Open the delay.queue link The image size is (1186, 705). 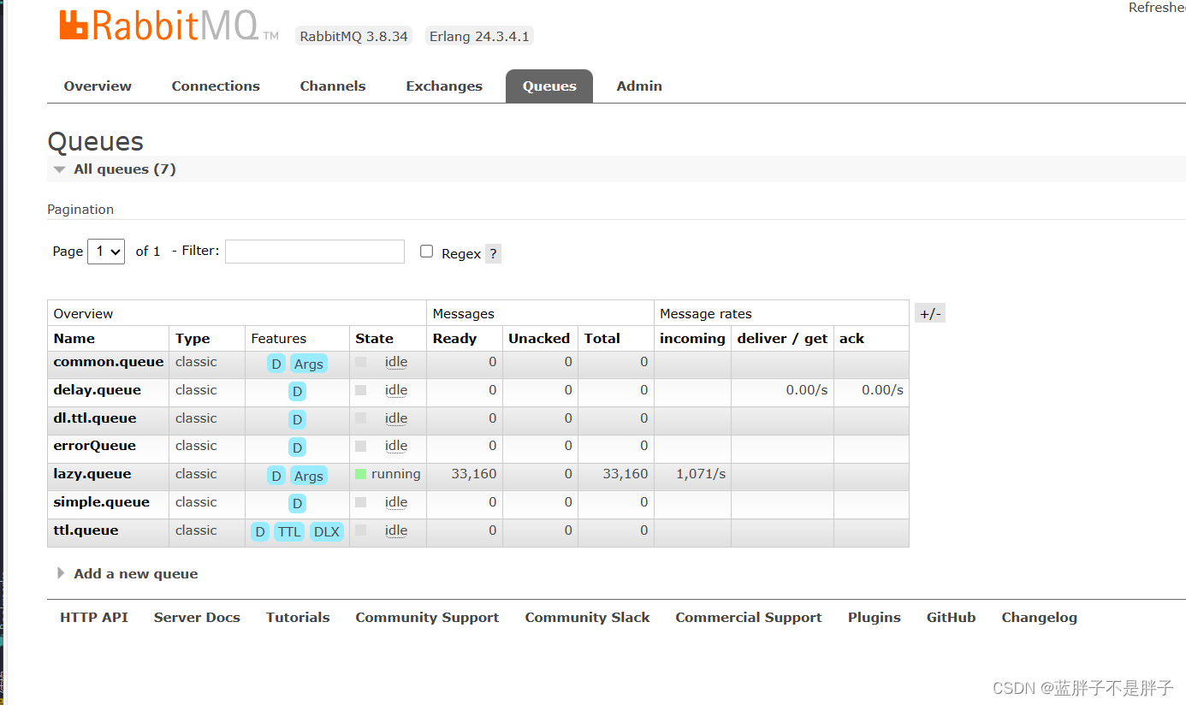[x=97, y=389]
